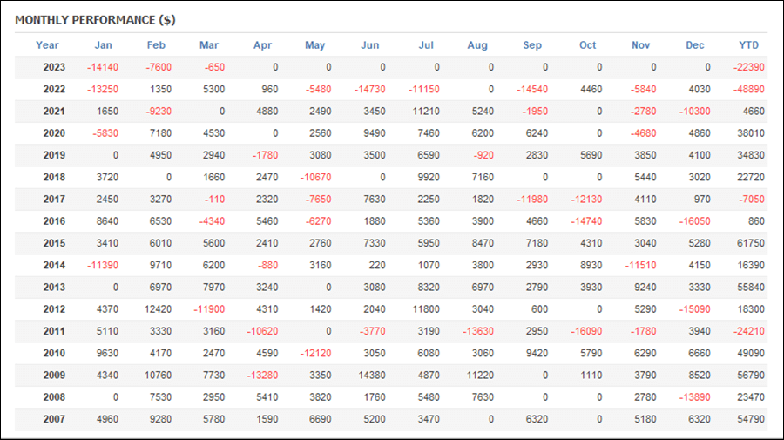The width and height of the screenshot is (784, 440).
Task: Click the Oct column header
Action: pos(587,45)
